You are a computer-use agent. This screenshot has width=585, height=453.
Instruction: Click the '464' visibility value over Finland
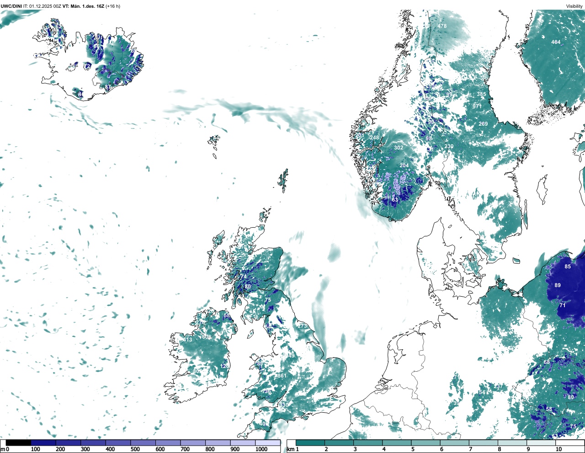556,42
